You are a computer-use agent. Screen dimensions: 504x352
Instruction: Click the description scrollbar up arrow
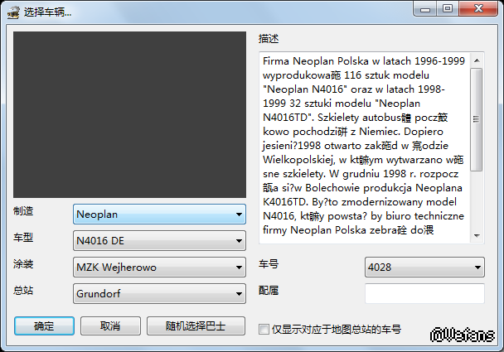[x=477, y=60]
